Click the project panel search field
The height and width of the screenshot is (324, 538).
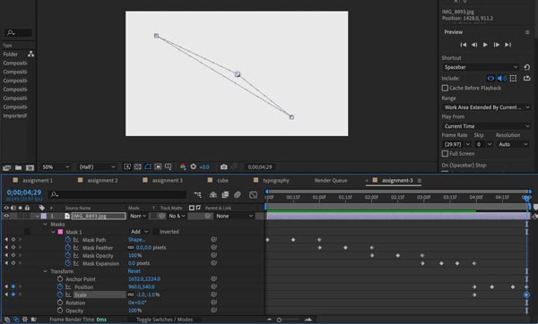pyautogui.click(x=19, y=33)
